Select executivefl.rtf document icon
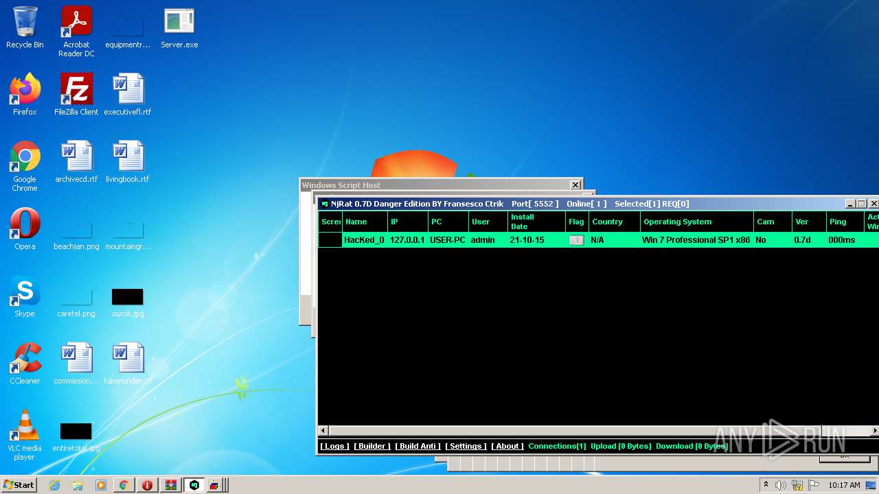The width and height of the screenshot is (879, 494). pos(128,95)
